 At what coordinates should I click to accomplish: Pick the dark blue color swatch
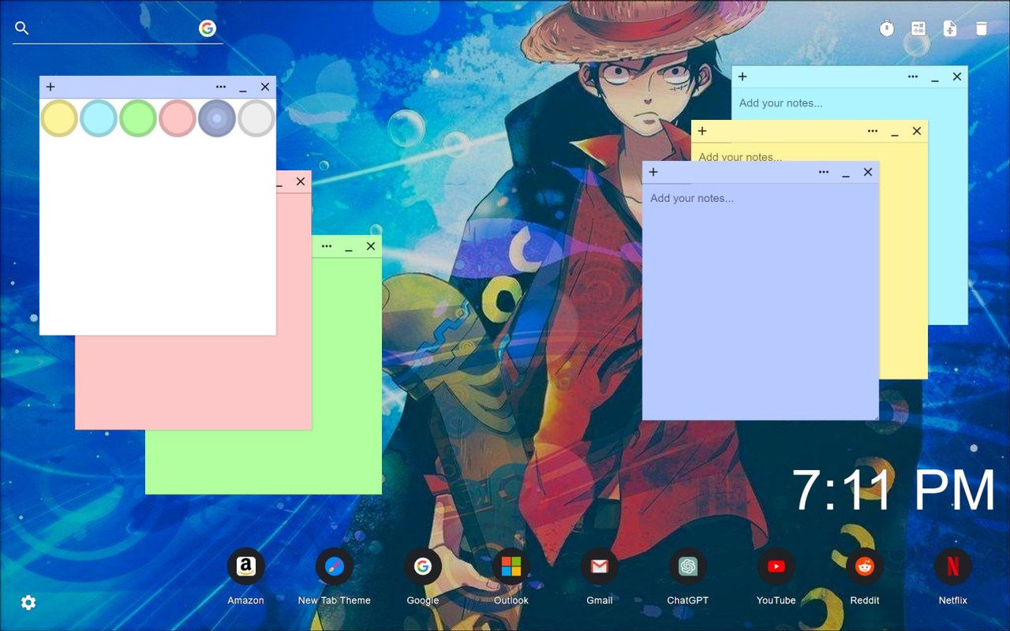pos(217,118)
